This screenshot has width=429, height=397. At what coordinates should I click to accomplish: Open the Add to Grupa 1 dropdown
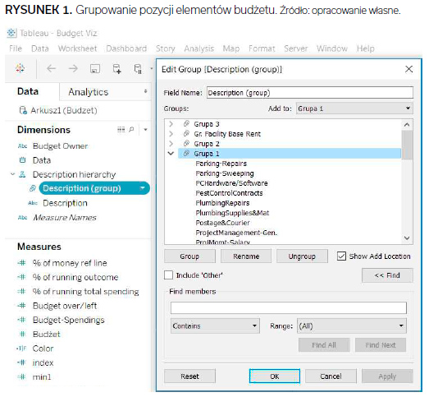(354, 108)
